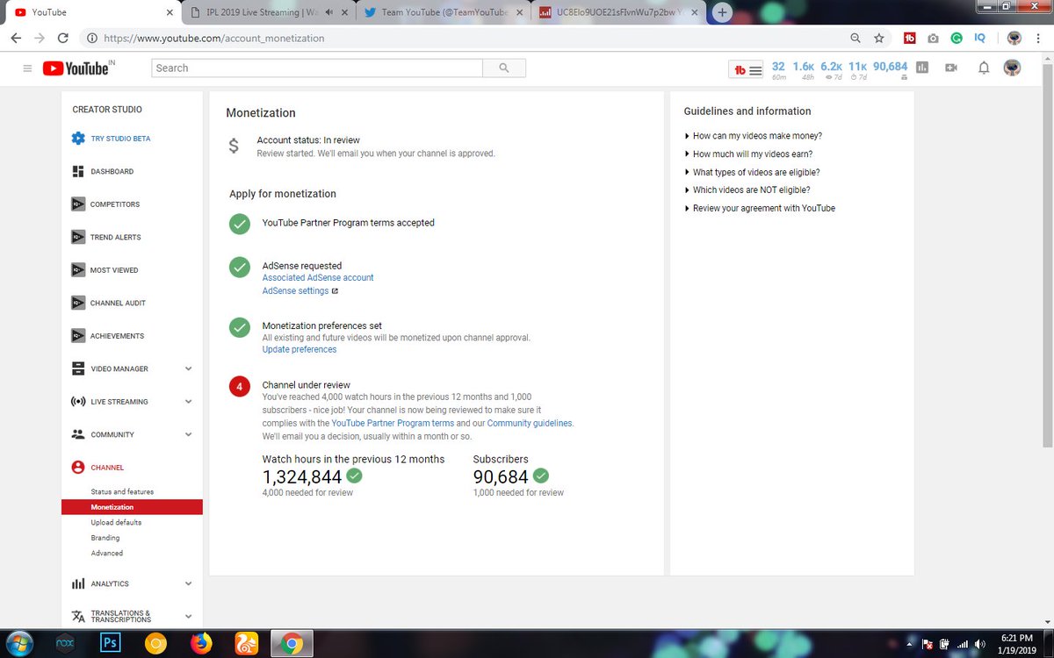Open the notifications bell
This screenshot has width=1054, height=658.
[984, 68]
